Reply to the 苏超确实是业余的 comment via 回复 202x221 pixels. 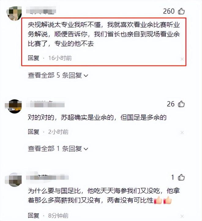pos(33,132)
